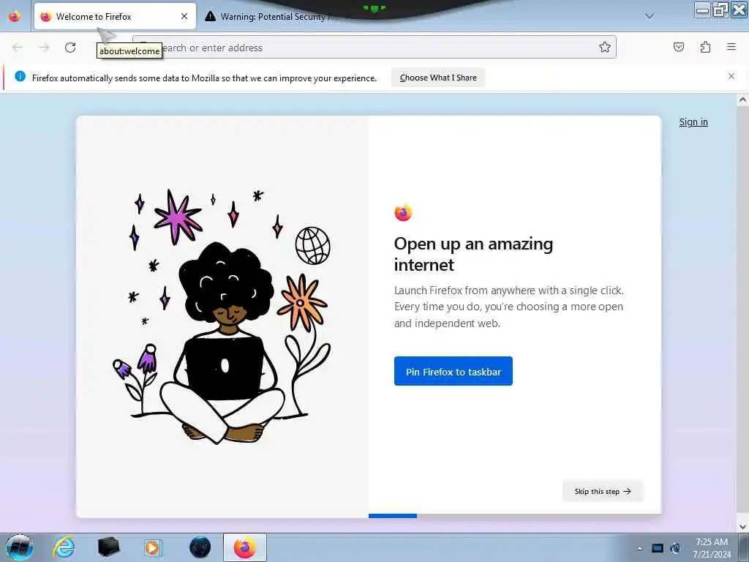
Task: Click Choose What I Share button
Action: (x=438, y=78)
